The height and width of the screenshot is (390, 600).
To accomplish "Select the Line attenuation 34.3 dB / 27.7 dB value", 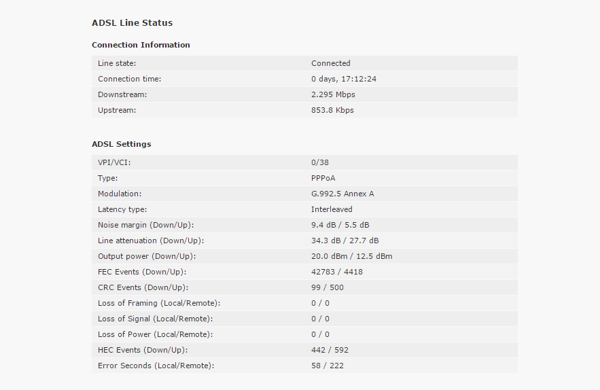I will [345, 241].
